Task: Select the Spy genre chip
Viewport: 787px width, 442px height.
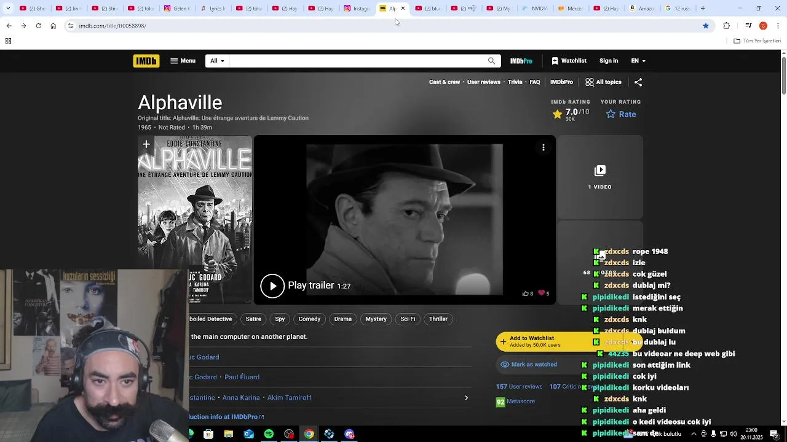Action: coord(280,319)
